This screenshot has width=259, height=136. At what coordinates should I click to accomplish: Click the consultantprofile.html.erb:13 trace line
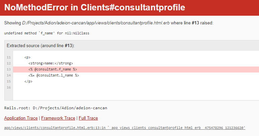[x=125, y=128]
